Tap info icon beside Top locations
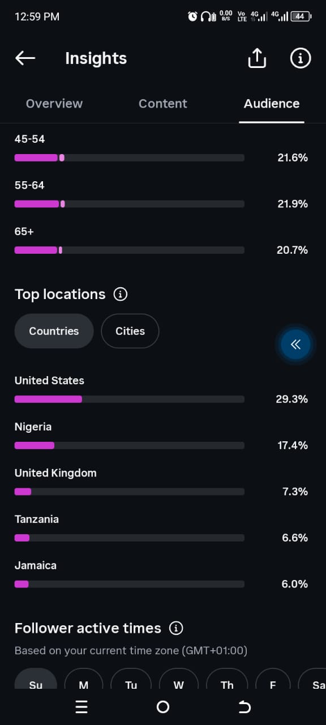Image resolution: width=326 pixels, height=725 pixels. click(x=121, y=295)
